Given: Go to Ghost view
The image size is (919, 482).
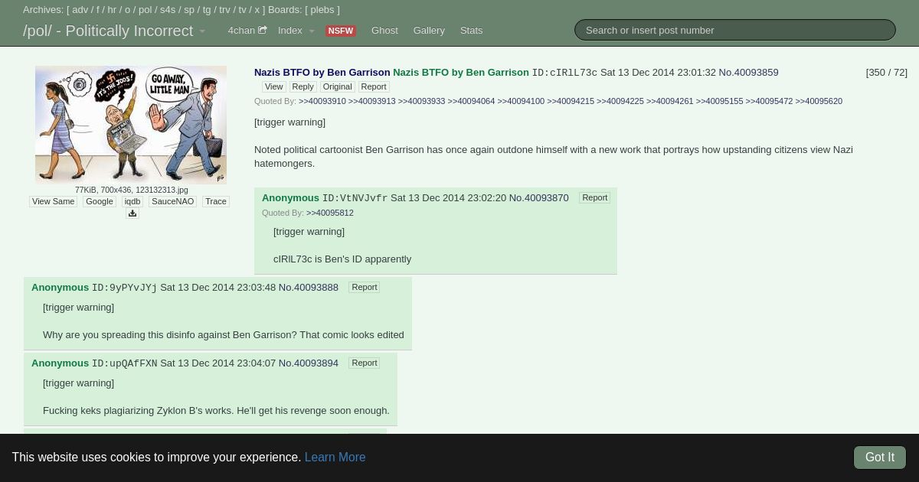Looking at the screenshot, I should pyautogui.click(x=384, y=31).
